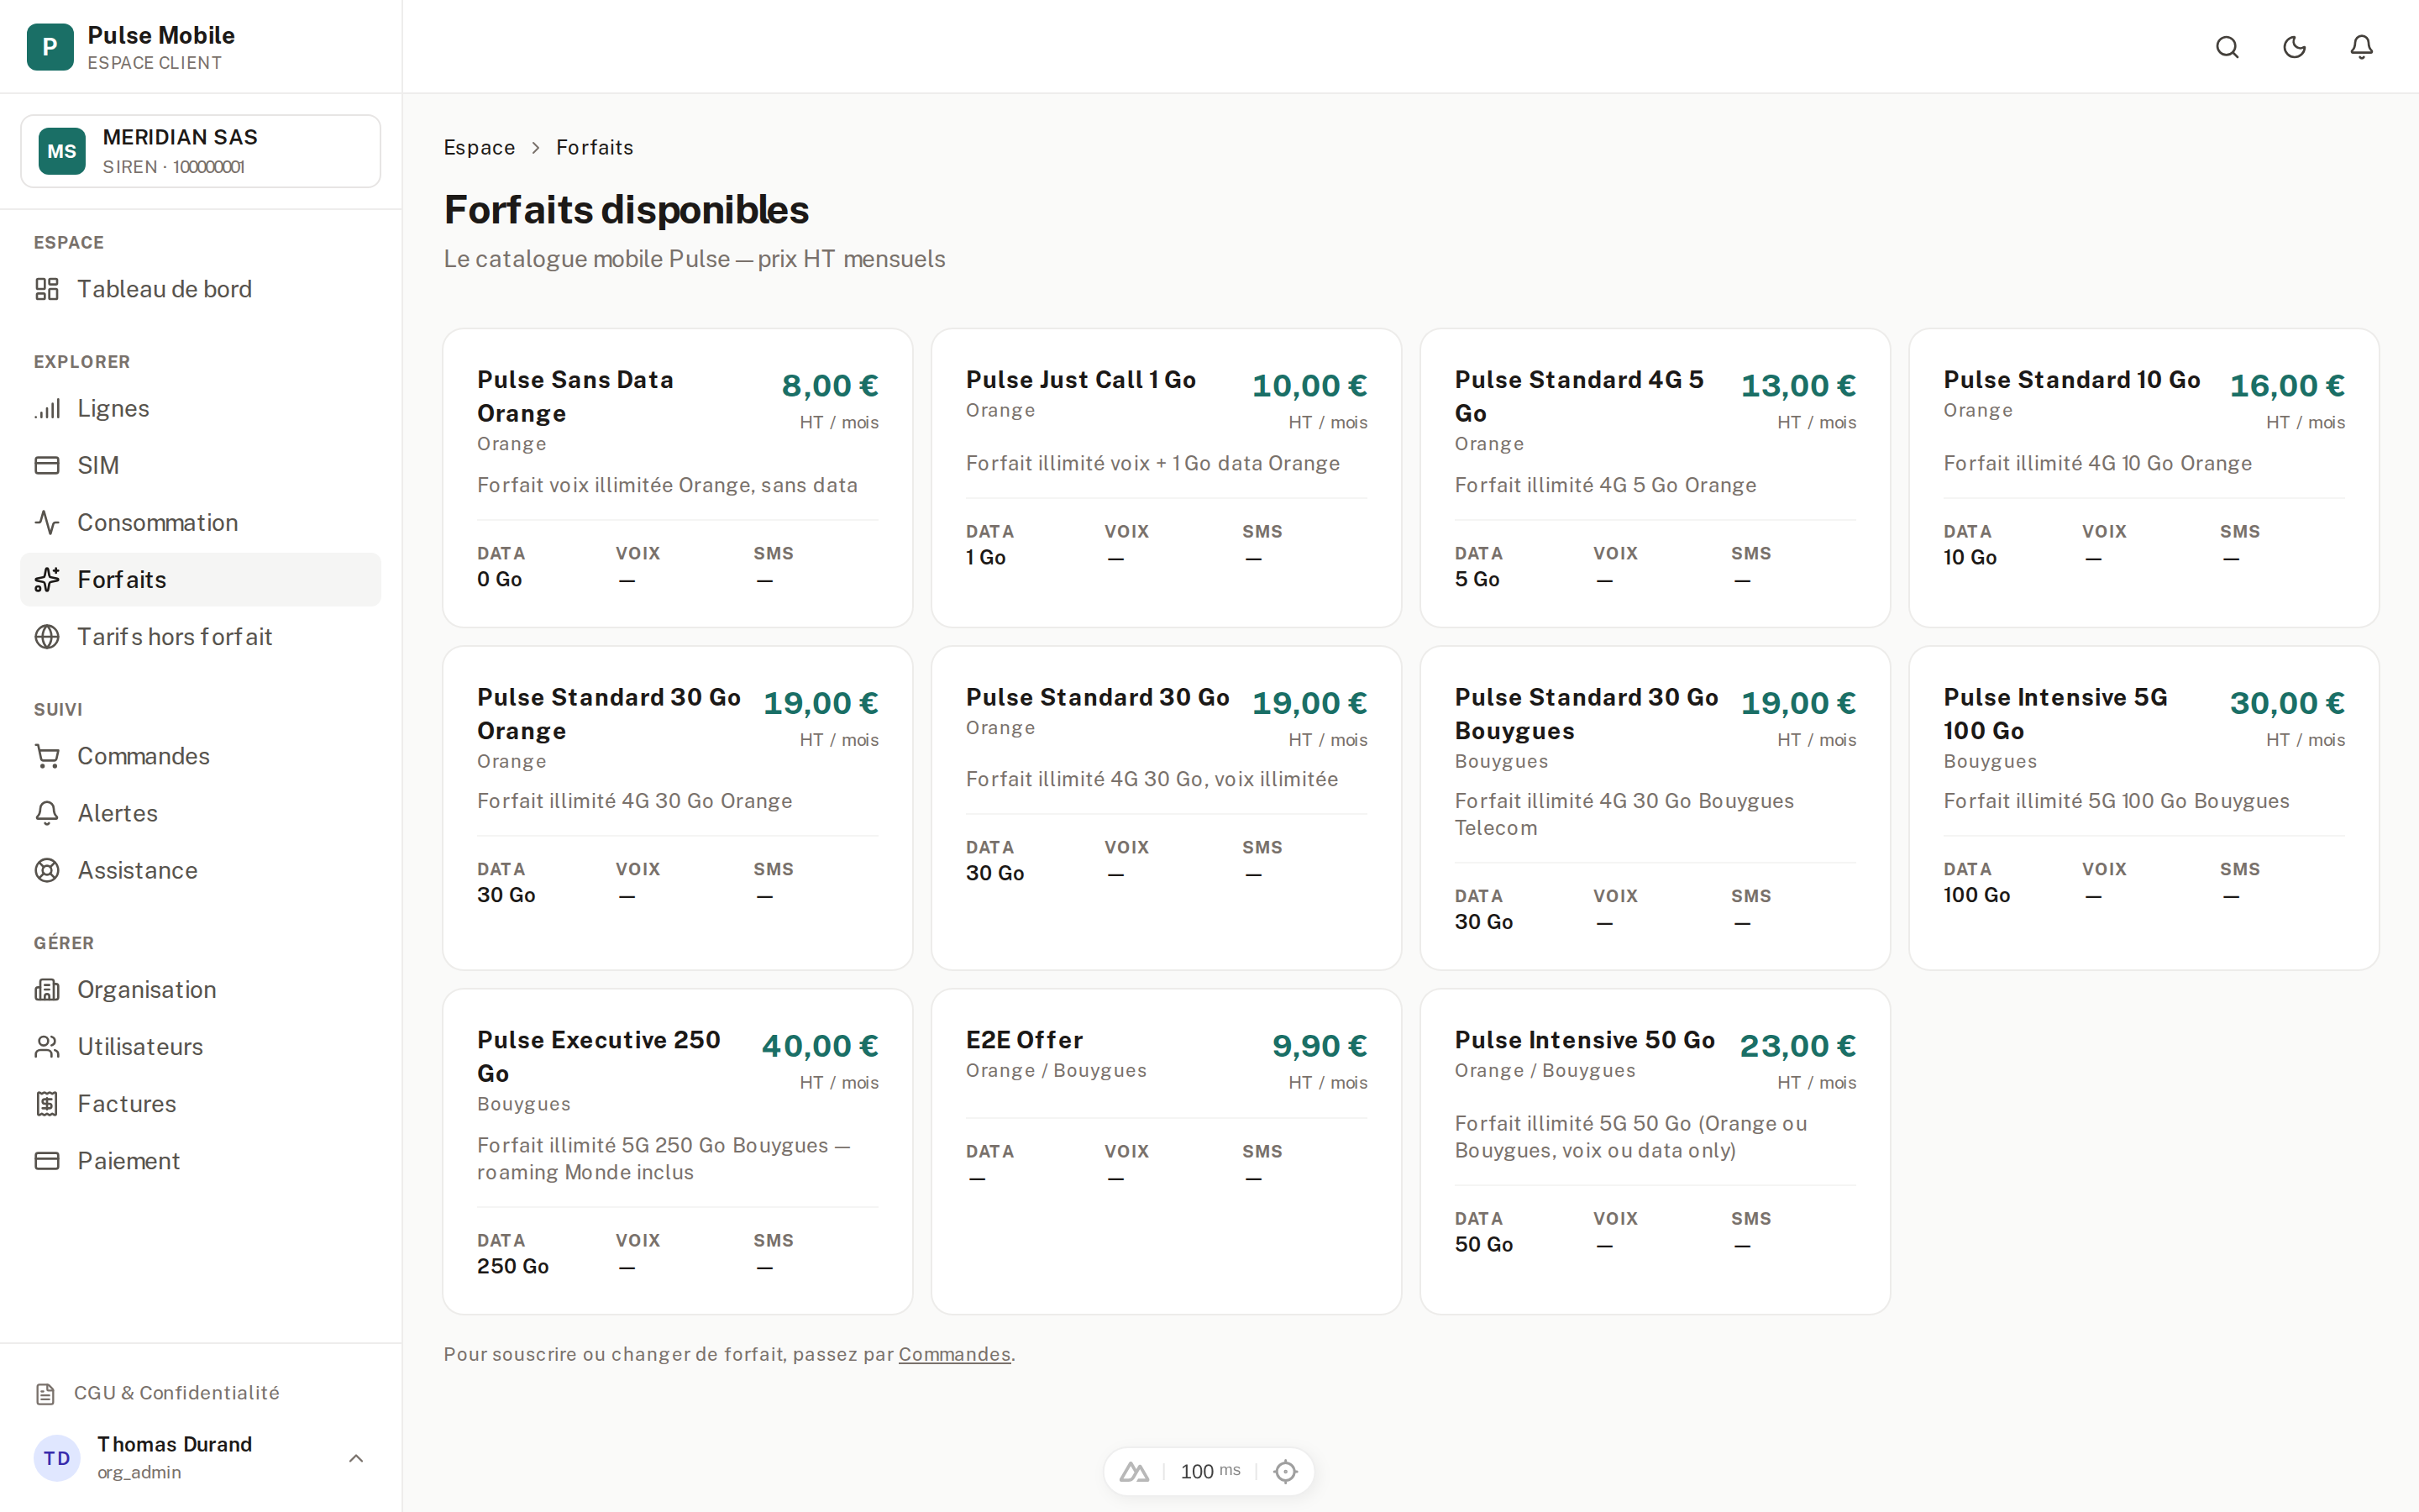
Task: Click the SIM card icon
Action: [x=47, y=465]
